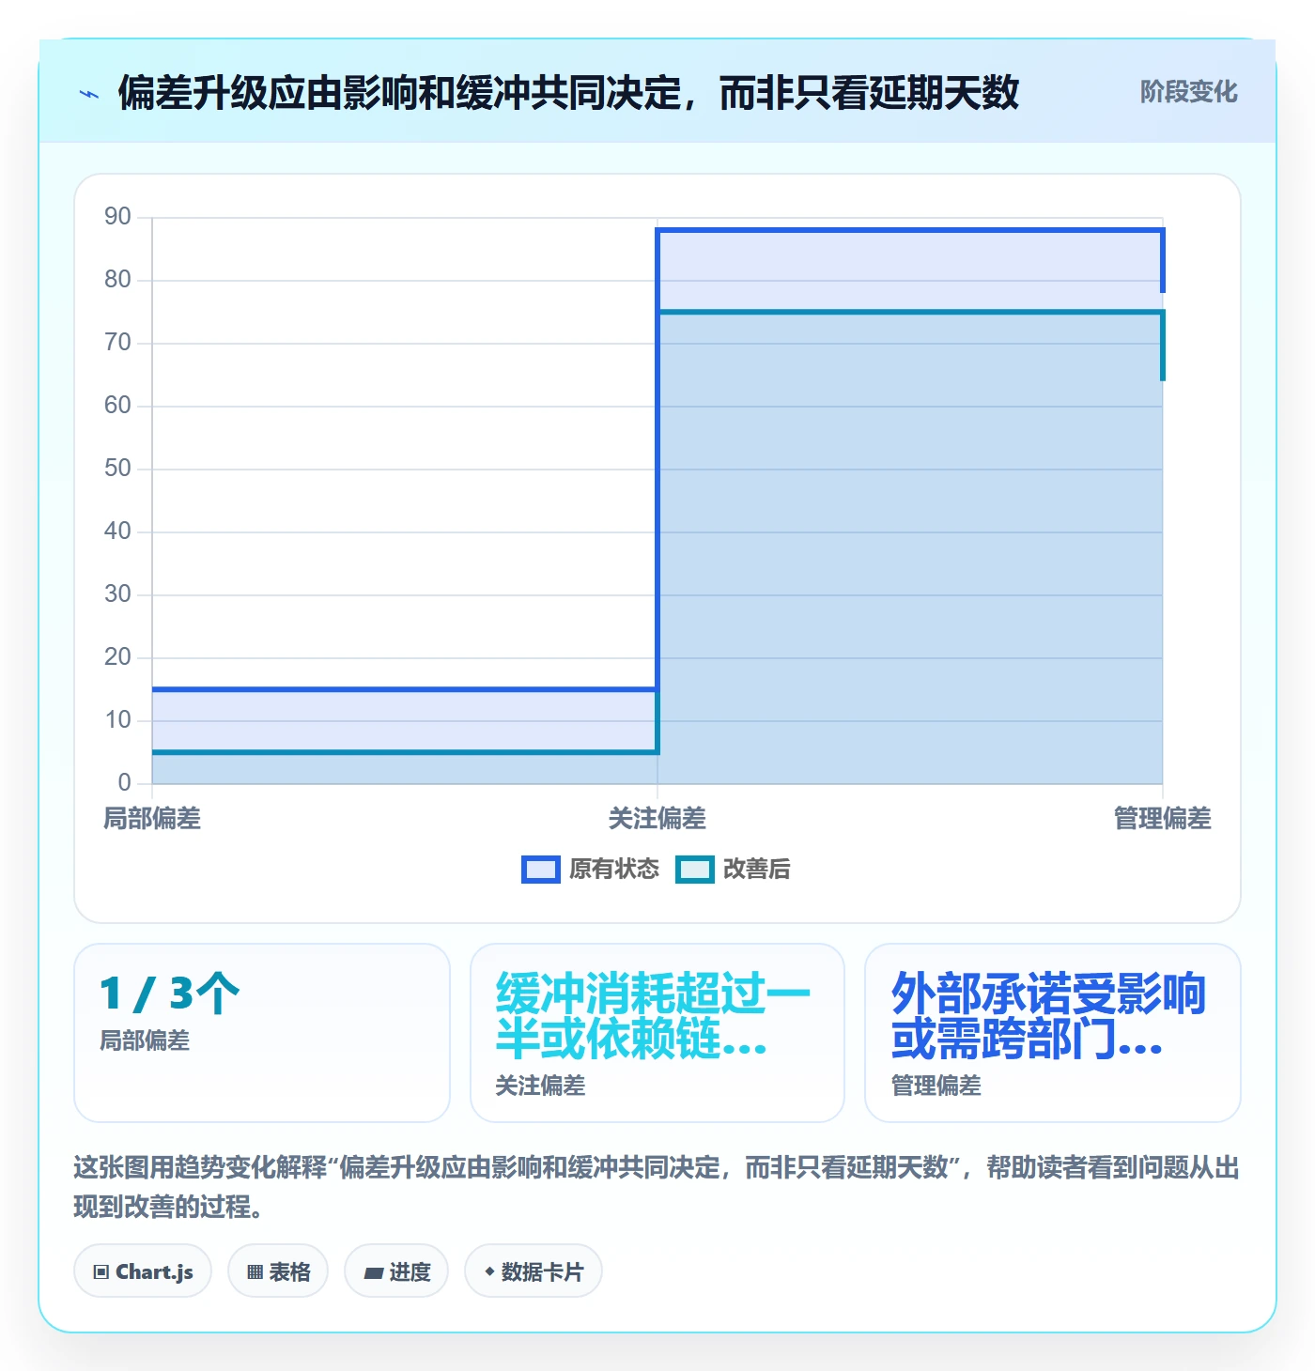The image size is (1315, 1371).
Task: Select the 数据卡片 tag chip
Action: point(534,1271)
